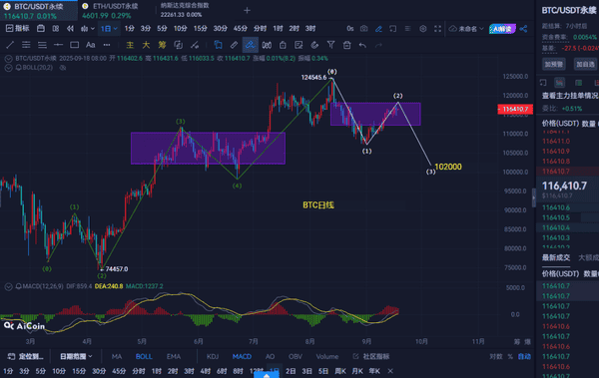Open chart settings gear icon

(423, 29)
